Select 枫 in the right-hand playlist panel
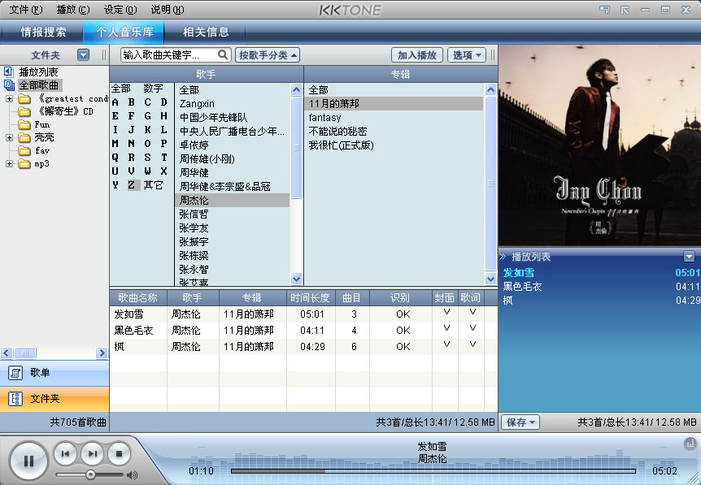Screen dimensions: 701x485 coord(599,300)
